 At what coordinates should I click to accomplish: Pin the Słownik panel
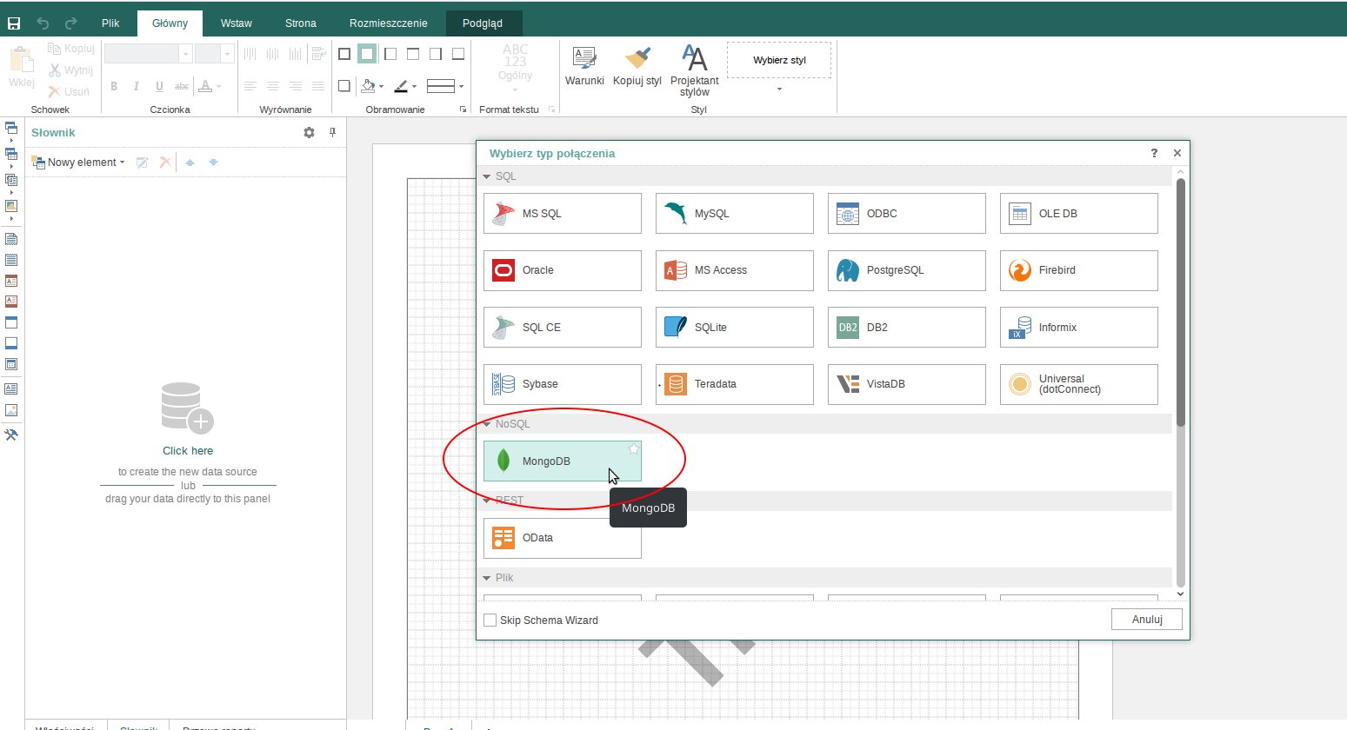pos(332,133)
